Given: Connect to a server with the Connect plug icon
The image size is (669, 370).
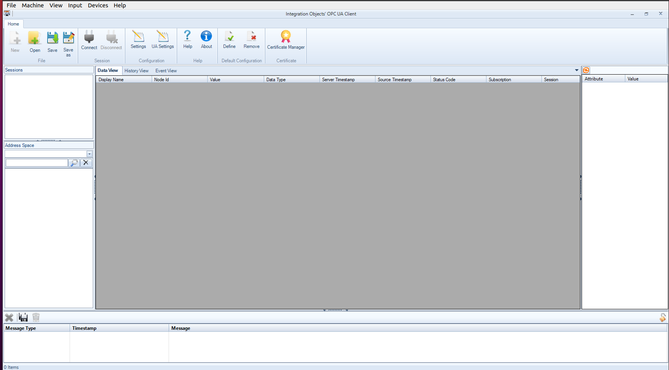Looking at the screenshot, I should (89, 37).
